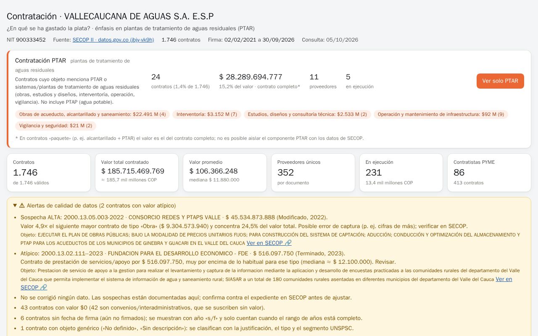Click the '43 contratos con valor $0' alert line
The image size is (538, 336).
(x=143, y=308)
